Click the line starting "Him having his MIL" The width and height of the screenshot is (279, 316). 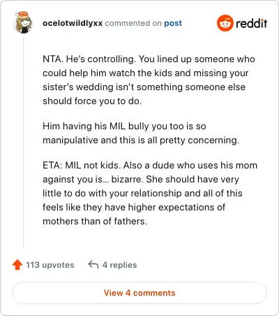124,126
